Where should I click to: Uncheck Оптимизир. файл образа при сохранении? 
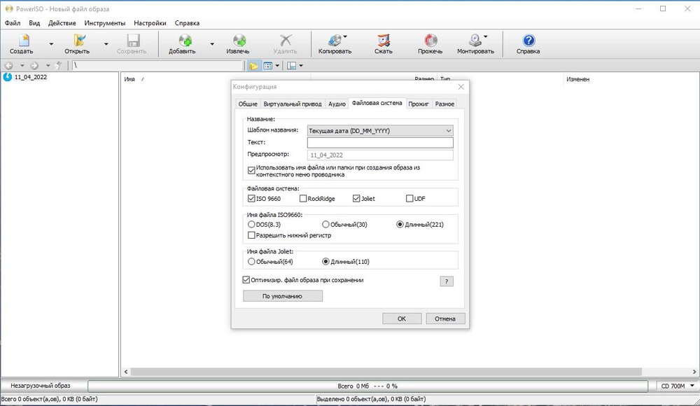tap(246, 280)
